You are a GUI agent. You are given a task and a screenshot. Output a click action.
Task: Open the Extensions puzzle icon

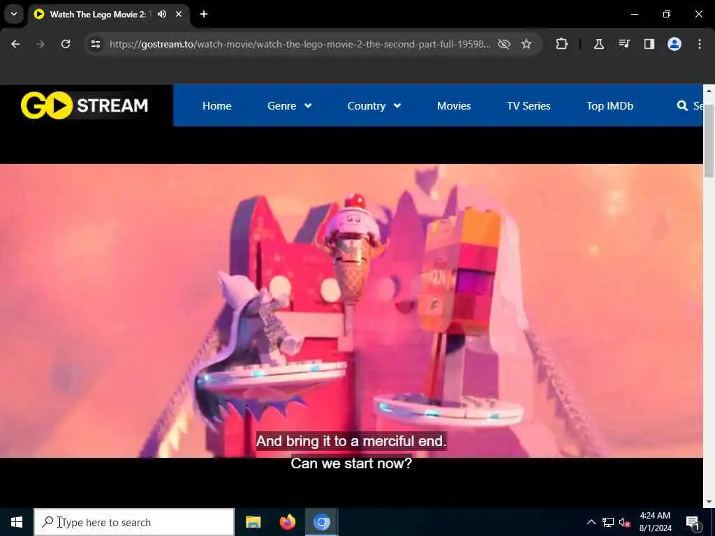click(562, 44)
